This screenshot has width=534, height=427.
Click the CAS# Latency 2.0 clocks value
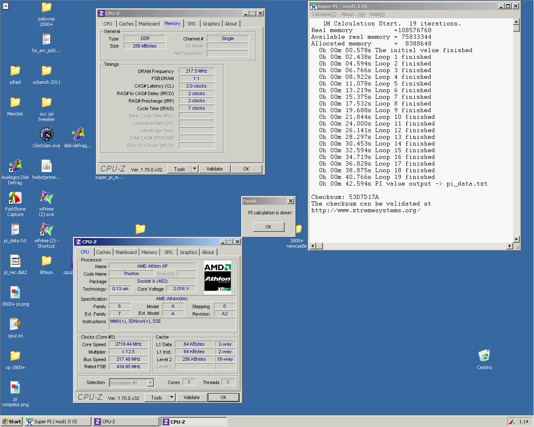pyautogui.click(x=196, y=86)
